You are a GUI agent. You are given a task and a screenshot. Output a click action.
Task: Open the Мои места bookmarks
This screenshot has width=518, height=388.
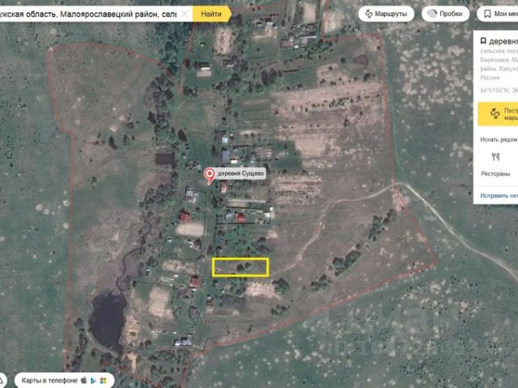click(495, 14)
